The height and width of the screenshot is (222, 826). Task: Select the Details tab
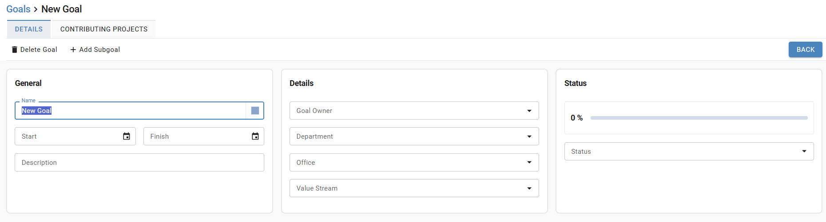pyautogui.click(x=29, y=29)
